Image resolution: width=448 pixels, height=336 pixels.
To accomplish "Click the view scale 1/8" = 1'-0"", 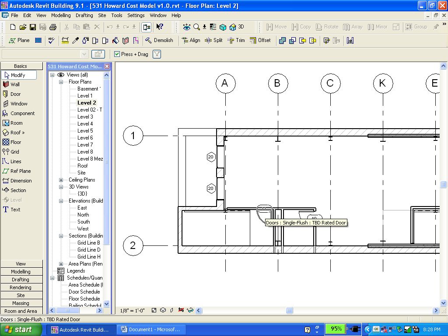I will click(132, 311).
